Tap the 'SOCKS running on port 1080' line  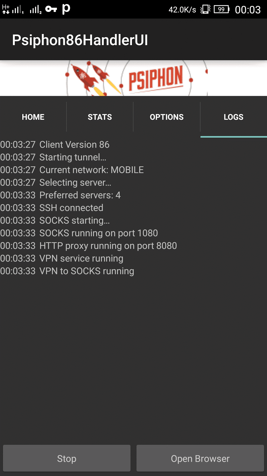[79, 233]
